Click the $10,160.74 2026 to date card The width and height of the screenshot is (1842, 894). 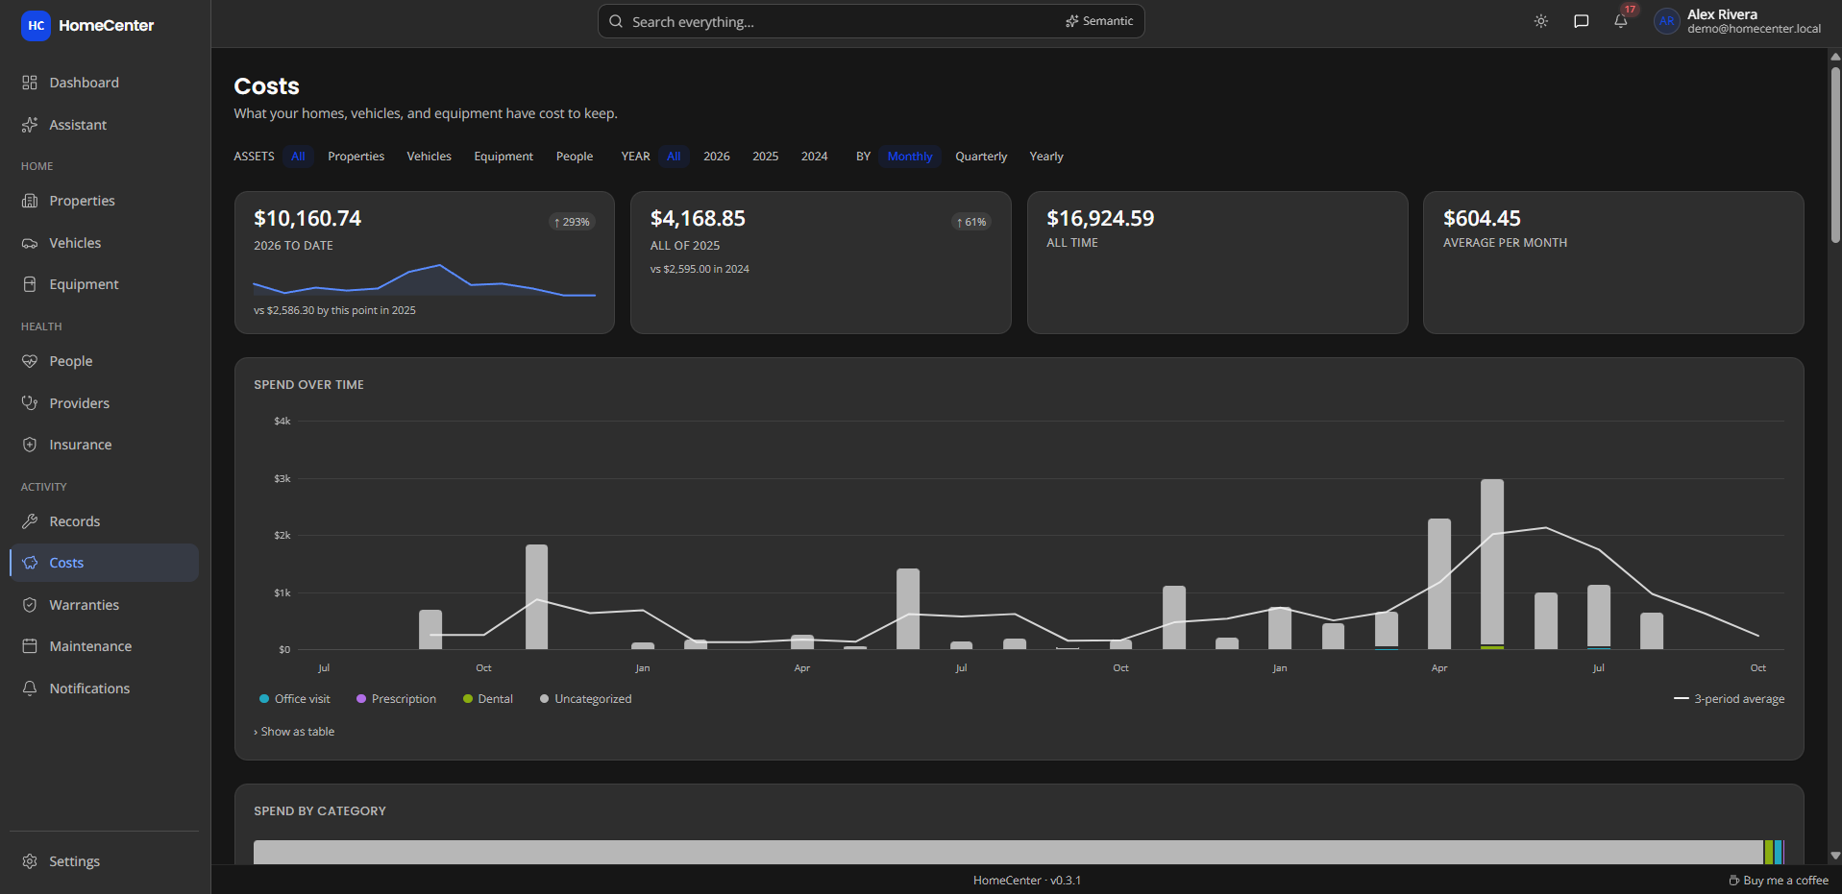pos(425,262)
